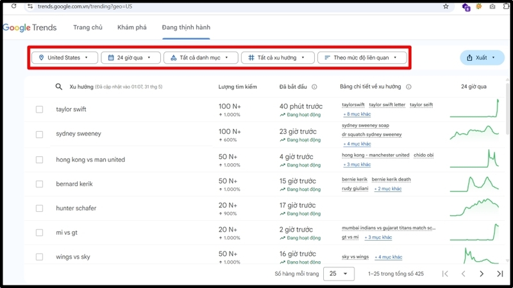This screenshot has width=513, height=288.
Task: Check the box next to bernard kerik
Action: point(39,184)
